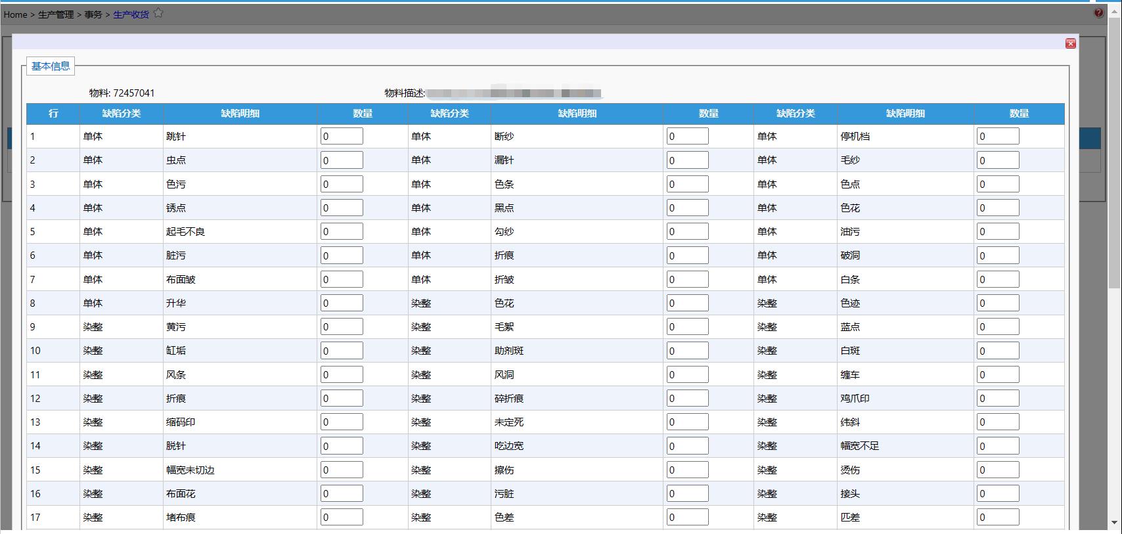
Task: Click quantity field for 布面皱
Action: pos(342,279)
